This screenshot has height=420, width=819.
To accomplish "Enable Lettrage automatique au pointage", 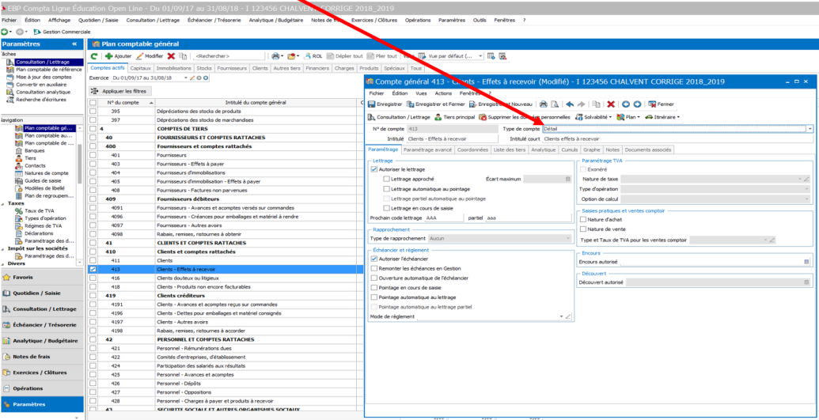I will 386,188.
